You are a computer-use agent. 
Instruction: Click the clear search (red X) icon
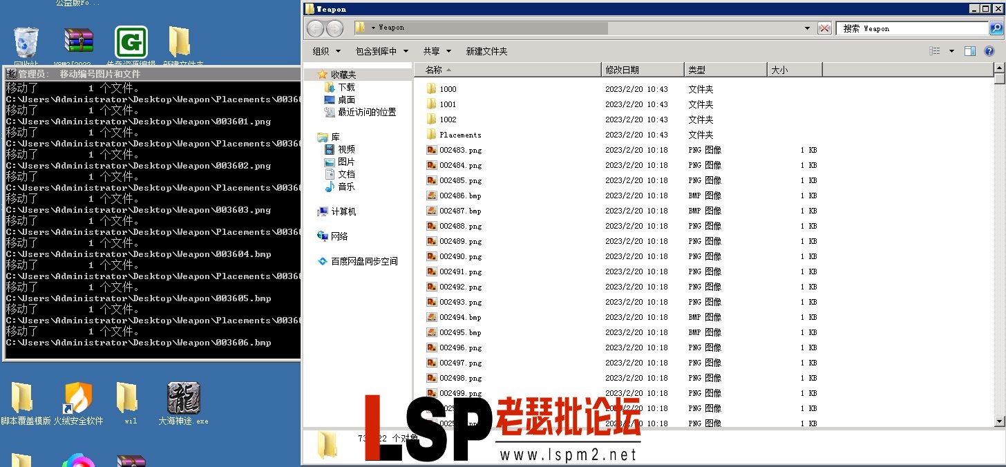click(x=825, y=28)
